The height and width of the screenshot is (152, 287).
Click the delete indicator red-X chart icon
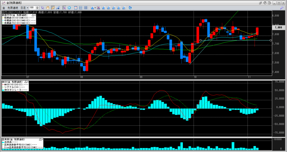[98, 8]
